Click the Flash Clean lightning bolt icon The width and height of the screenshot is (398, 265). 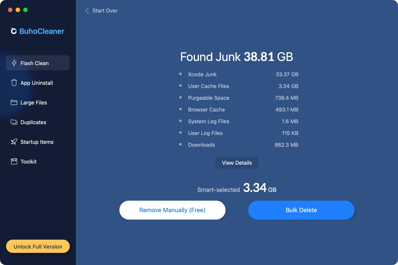coord(14,63)
